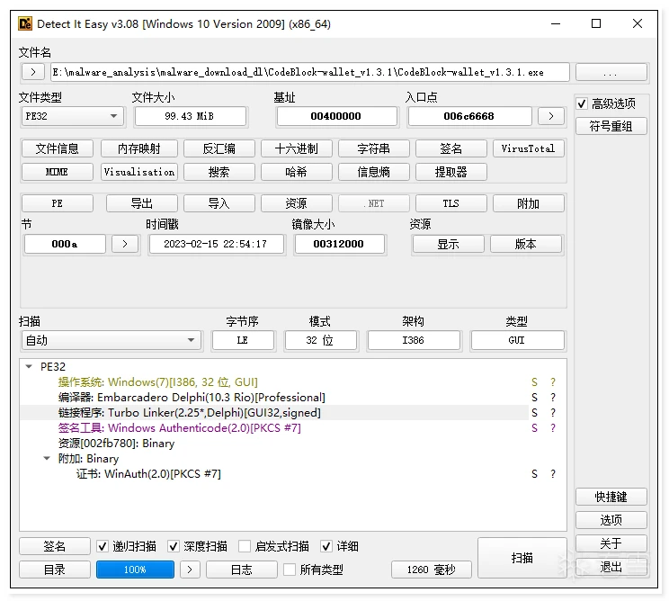Viewport: 669px width, 601px height.
Task: Click the 显示 resource button
Action: pos(449,244)
